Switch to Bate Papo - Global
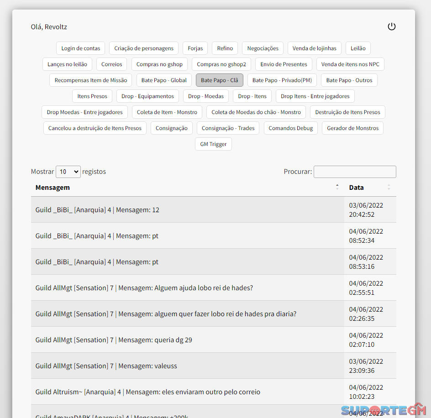The width and height of the screenshot is (431, 418). (x=164, y=80)
